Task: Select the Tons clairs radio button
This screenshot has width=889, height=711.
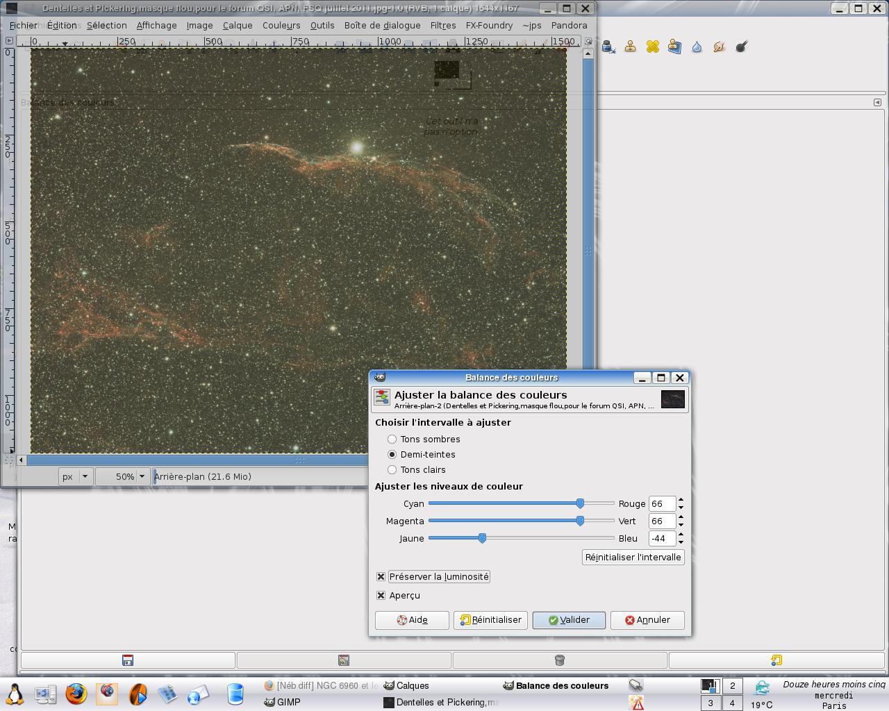Action: pos(392,469)
